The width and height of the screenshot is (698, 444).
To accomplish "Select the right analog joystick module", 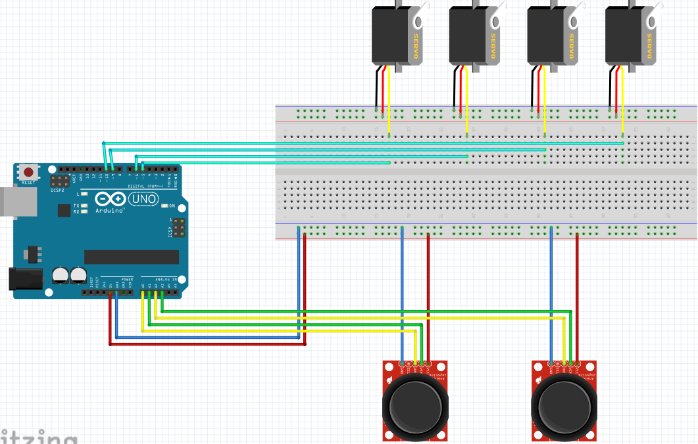I will 564,401.
